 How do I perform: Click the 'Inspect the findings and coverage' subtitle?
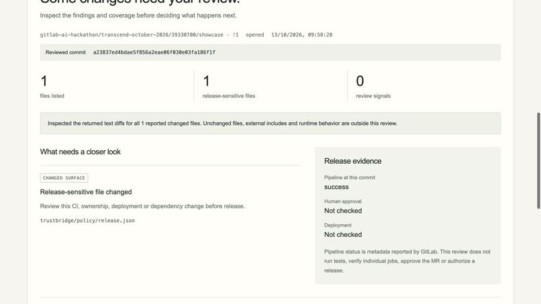point(138,15)
